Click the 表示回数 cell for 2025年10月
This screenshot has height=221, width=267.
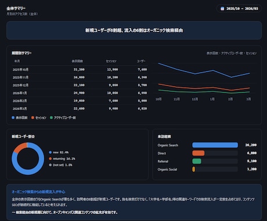[x=79, y=69]
